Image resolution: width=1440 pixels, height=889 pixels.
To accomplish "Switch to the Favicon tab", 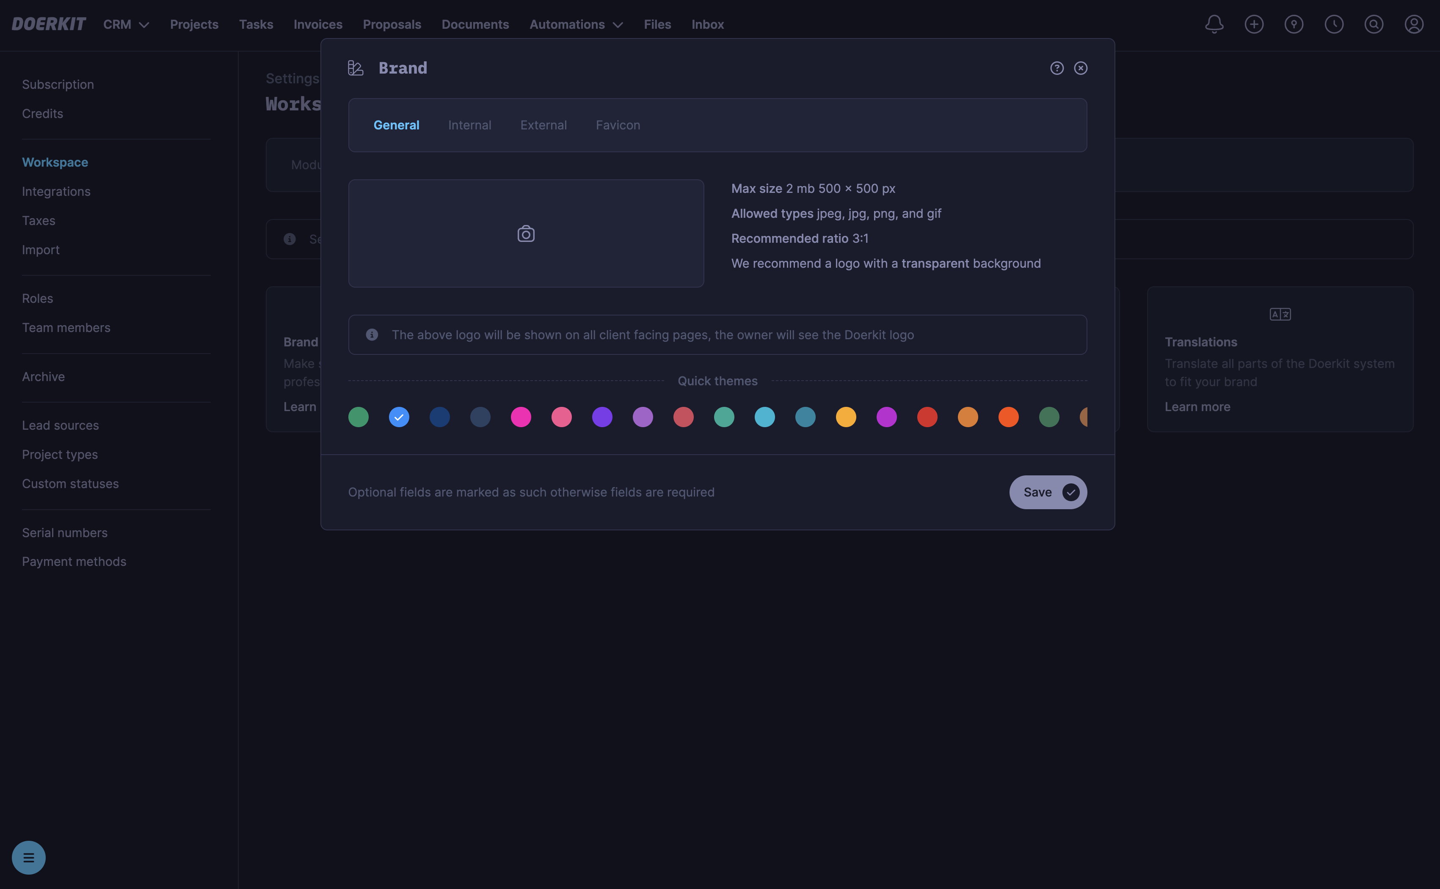I will [x=617, y=125].
